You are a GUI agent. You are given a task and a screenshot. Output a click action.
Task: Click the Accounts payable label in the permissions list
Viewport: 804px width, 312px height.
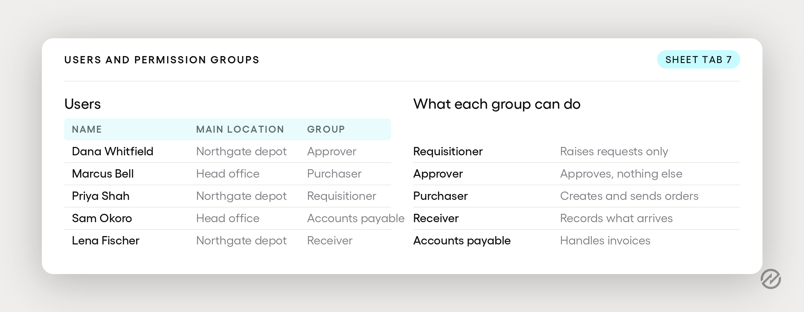click(x=462, y=241)
